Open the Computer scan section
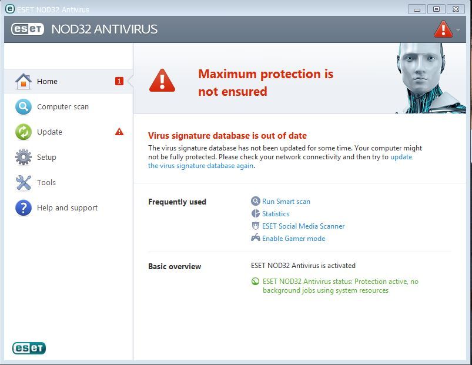The width and height of the screenshot is (472, 365). pyautogui.click(x=63, y=107)
